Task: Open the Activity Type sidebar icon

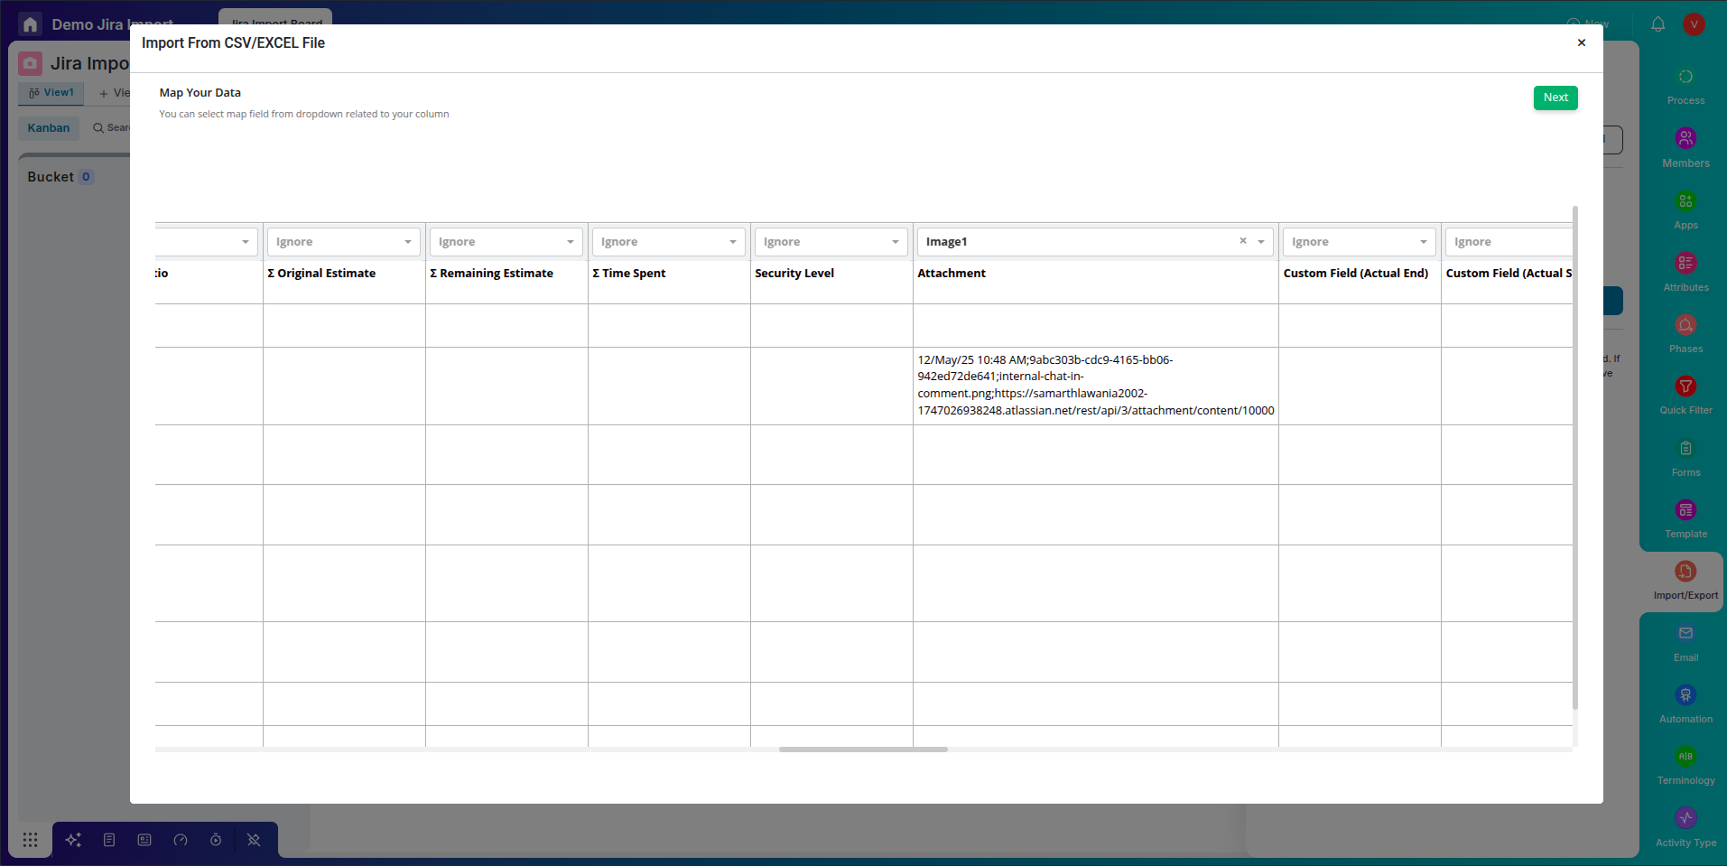Action: tap(1685, 818)
